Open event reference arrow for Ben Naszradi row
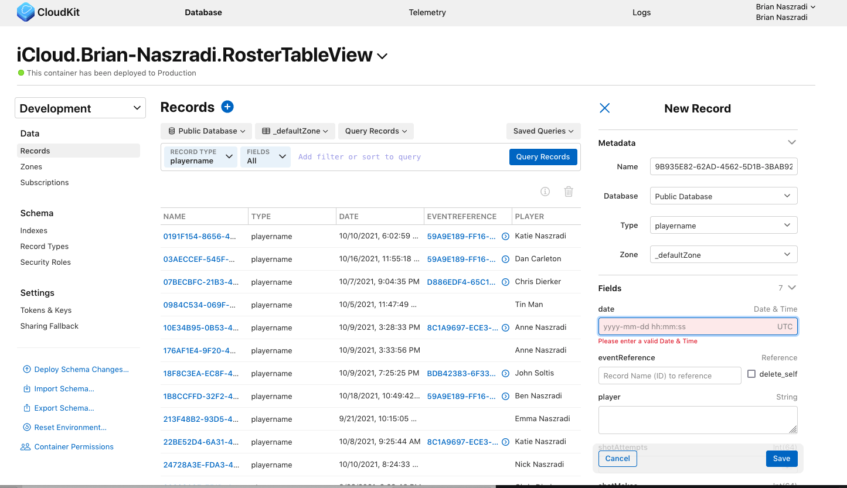Viewport: 847px width, 488px height. pyautogui.click(x=506, y=396)
